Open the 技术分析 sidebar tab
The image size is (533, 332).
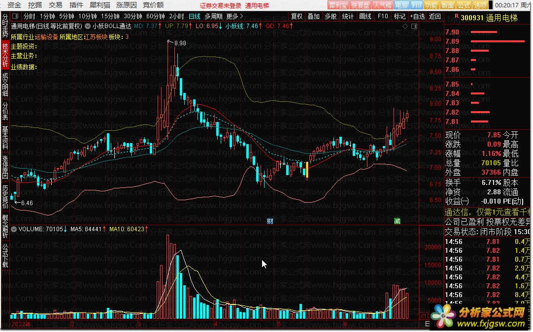(5, 55)
